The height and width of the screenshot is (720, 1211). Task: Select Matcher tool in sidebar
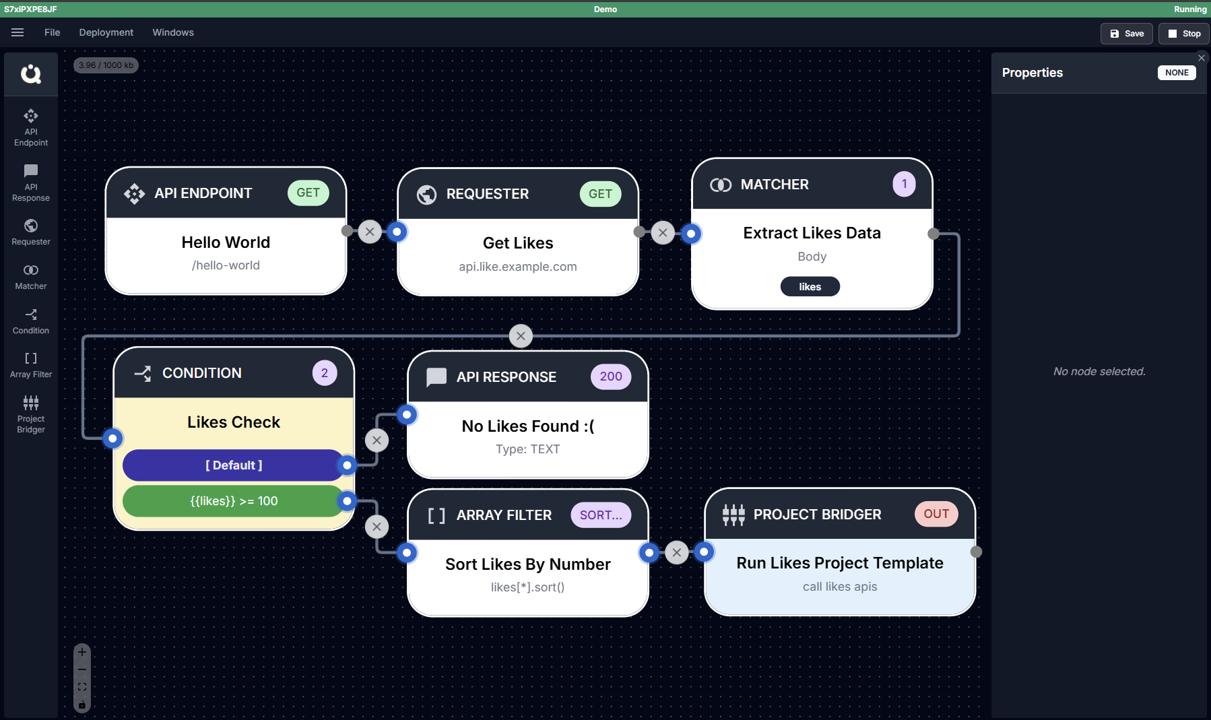point(31,277)
